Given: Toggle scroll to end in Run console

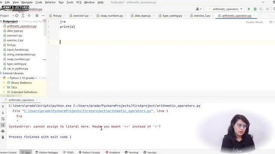Looking at the screenshot, I should pyautogui.click(x=3, y=125).
